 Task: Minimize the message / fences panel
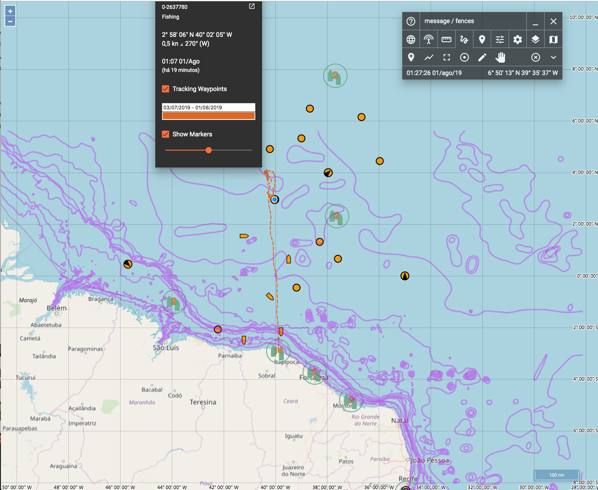pyautogui.click(x=536, y=21)
